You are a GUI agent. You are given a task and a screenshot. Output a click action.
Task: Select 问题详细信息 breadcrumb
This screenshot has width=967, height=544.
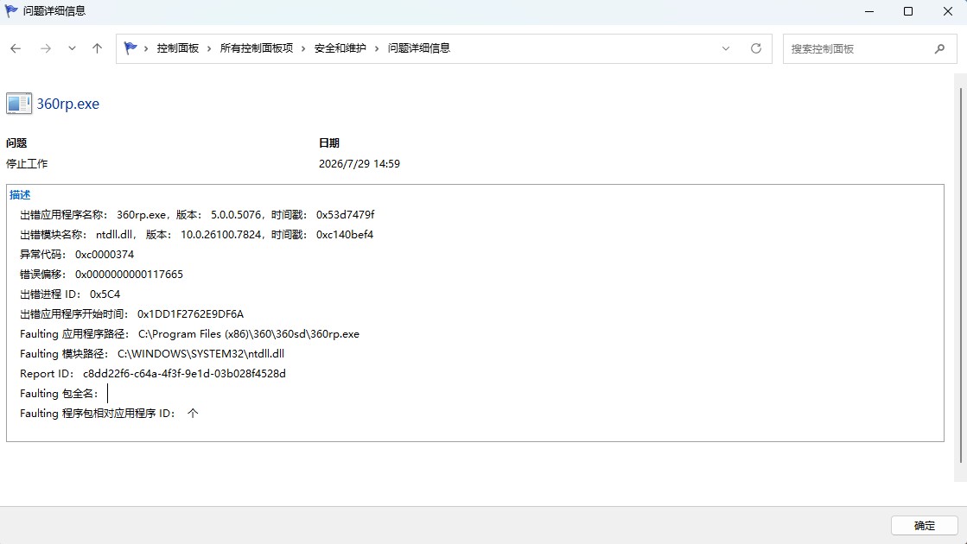pyautogui.click(x=419, y=48)
